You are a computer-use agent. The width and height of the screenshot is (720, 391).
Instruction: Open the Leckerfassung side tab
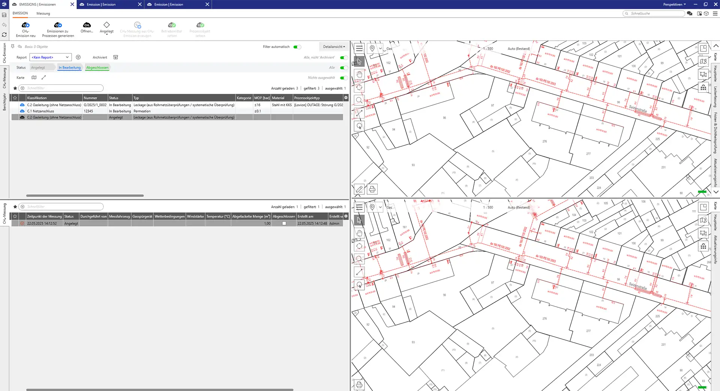715,96
